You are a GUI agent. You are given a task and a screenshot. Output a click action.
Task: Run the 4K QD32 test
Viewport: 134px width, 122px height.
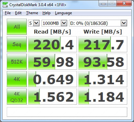[17, 97]
